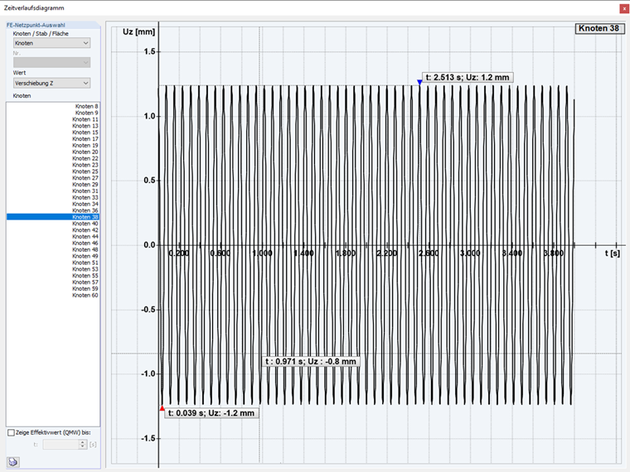This screenshot has width=630, height=472.
Task: Open the Verschiebung Z value dropdown
Action: [x=52, y=83]
